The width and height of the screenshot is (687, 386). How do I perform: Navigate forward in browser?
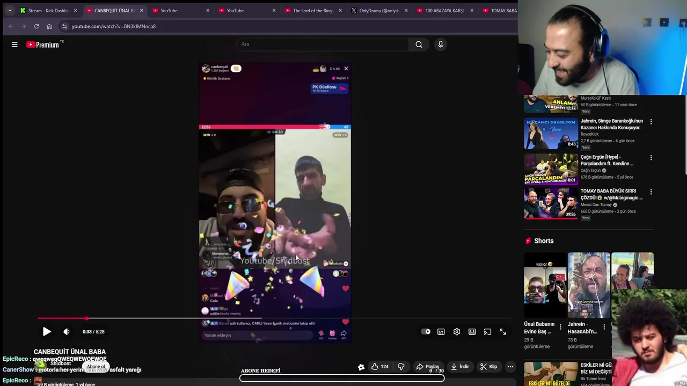[24, 26]
